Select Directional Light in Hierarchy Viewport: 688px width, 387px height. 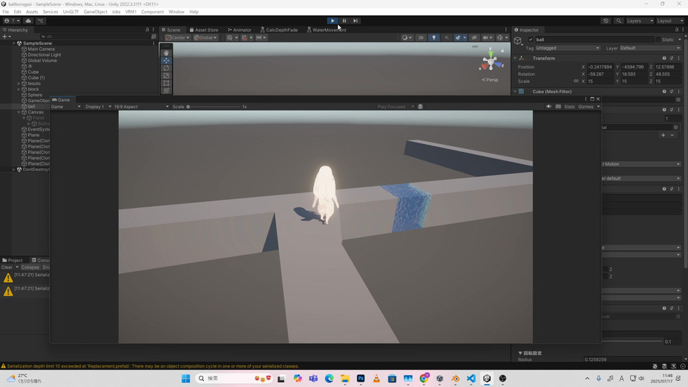(44, 55)
